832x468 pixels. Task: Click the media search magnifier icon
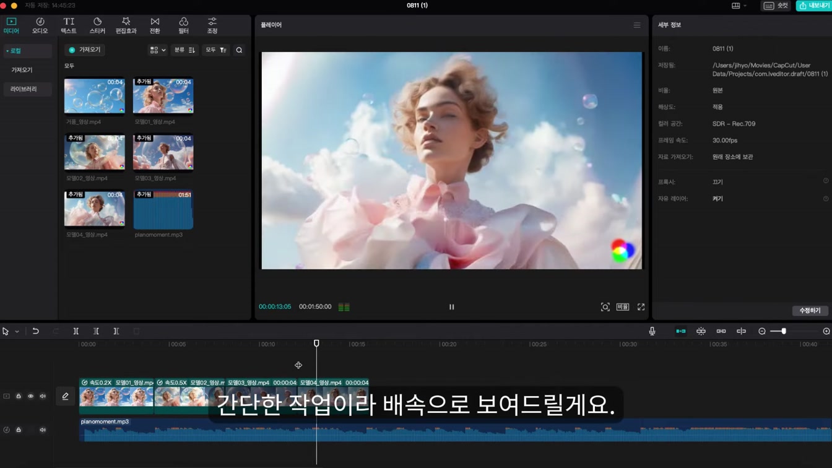[239, 50]
